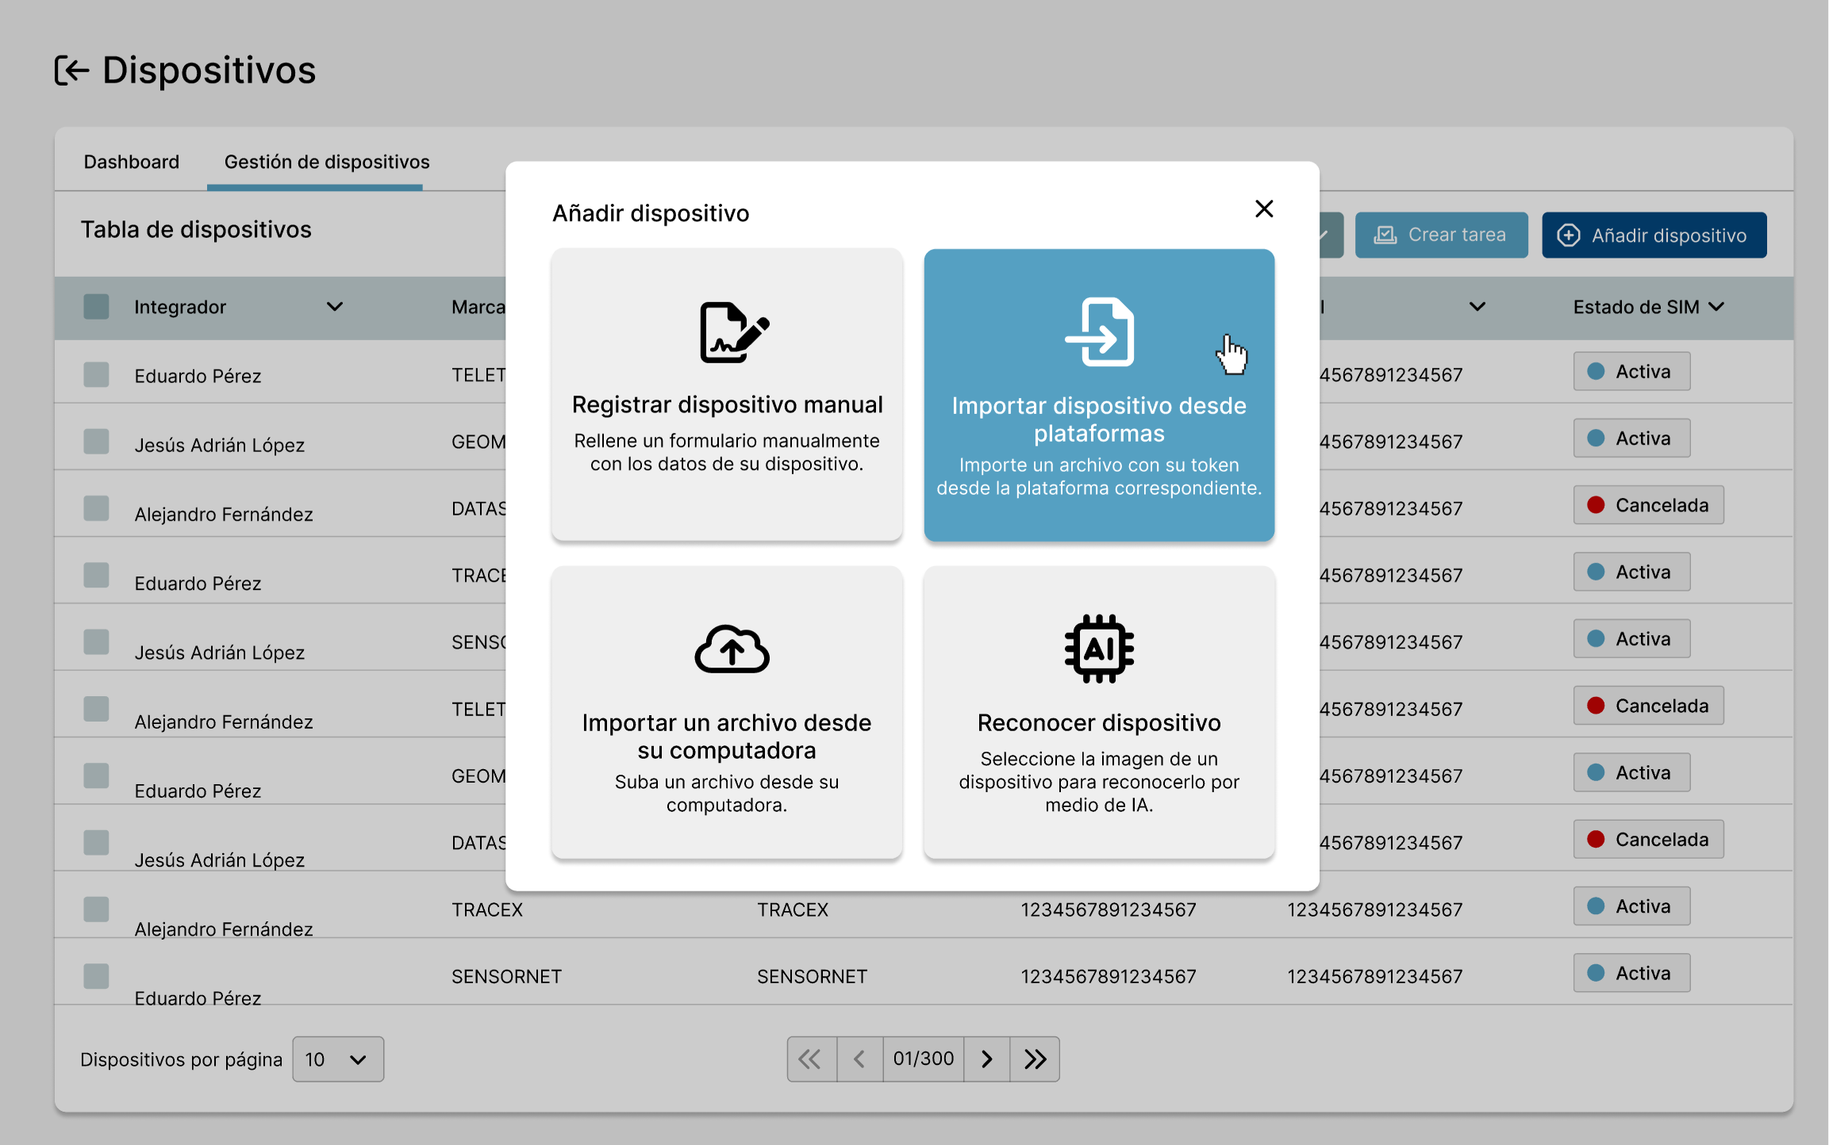
Task: Open devices per page dropdown
Action: tap(338, 1059)
